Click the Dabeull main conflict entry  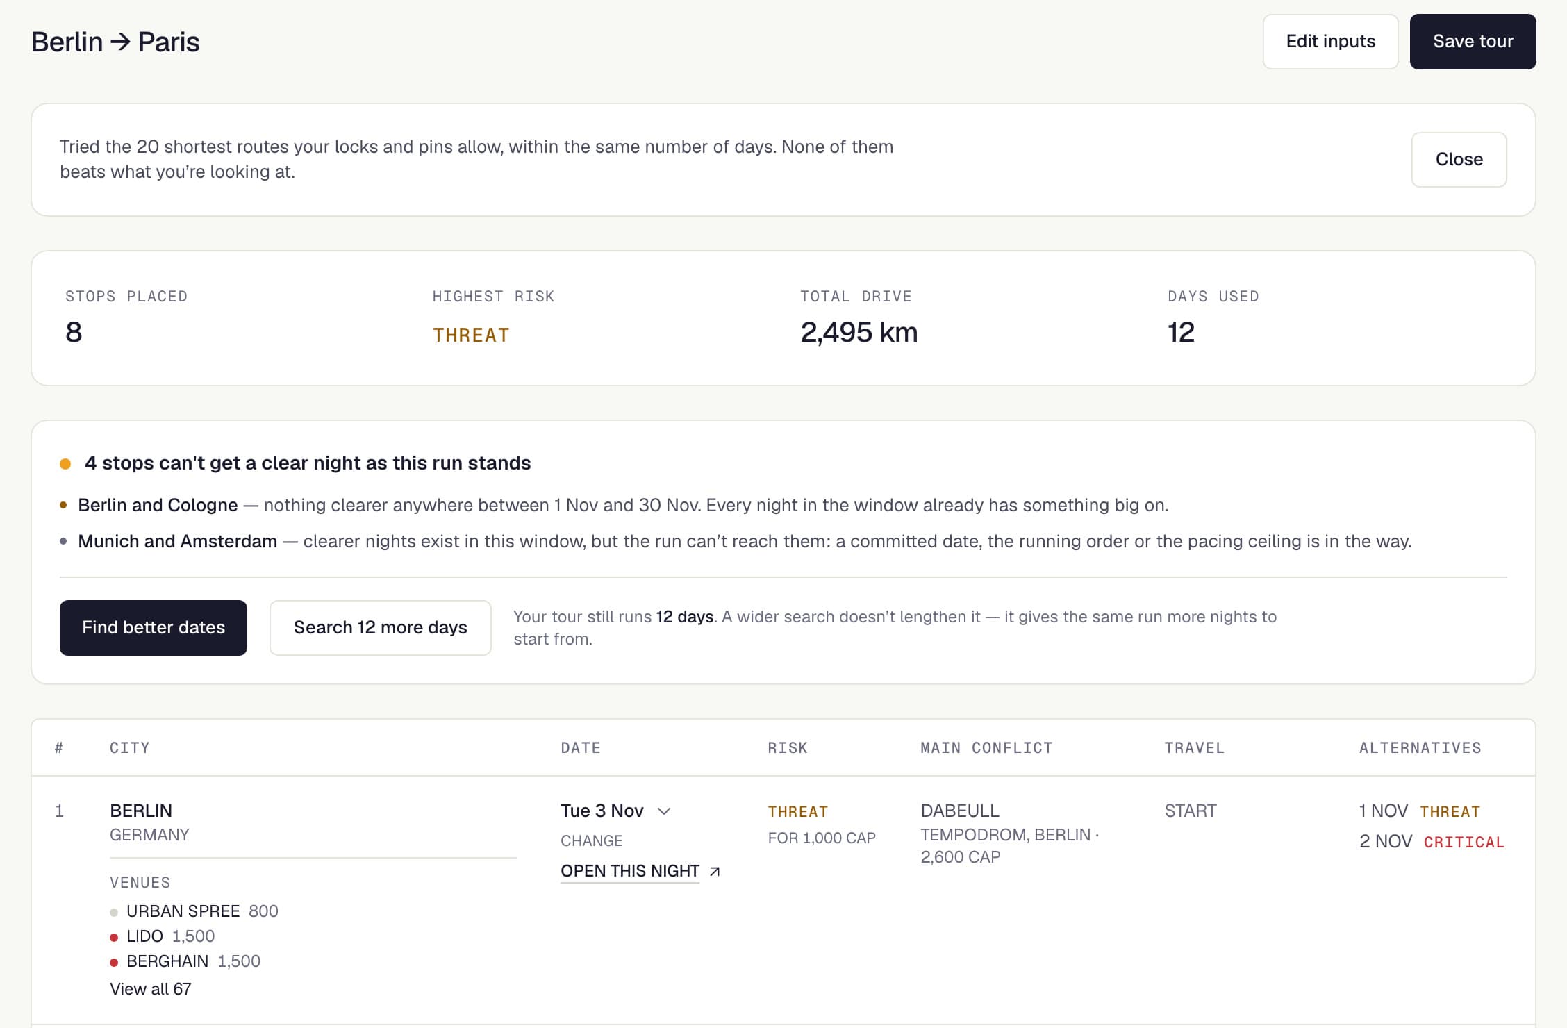[x=960, y=811]
